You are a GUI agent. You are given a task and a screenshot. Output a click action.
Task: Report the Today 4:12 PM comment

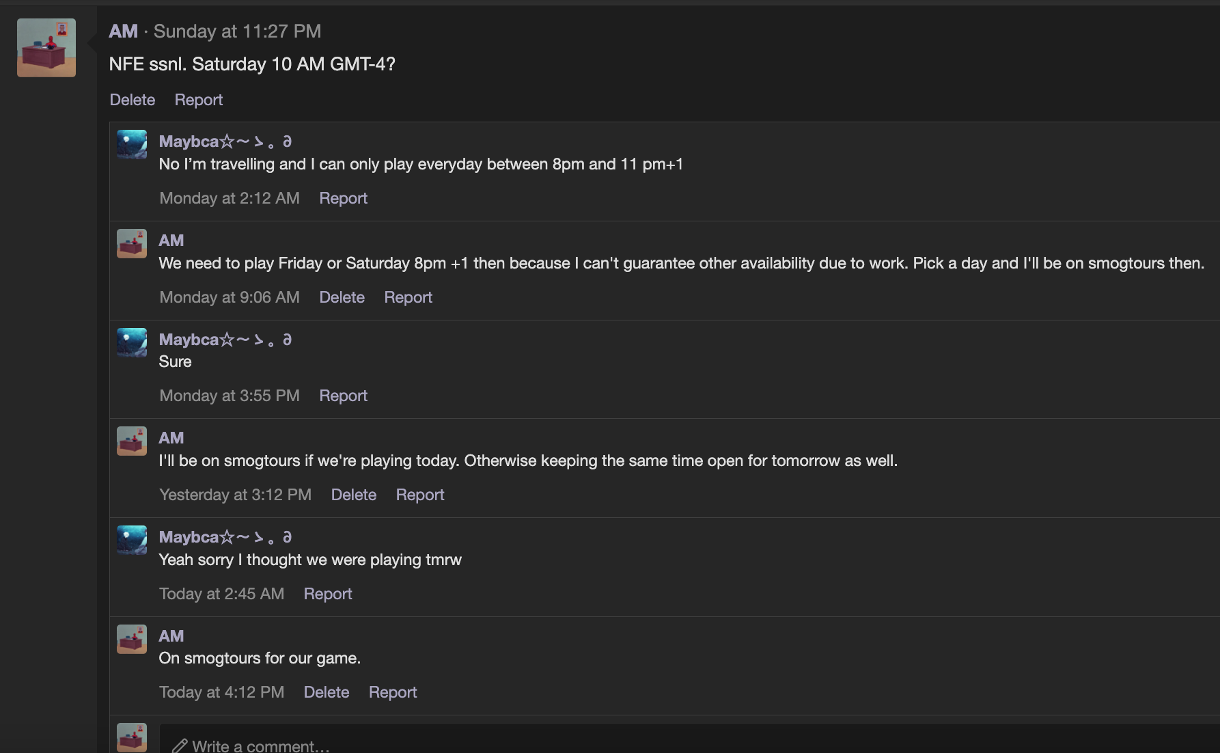pyautogui.click(x=393, y=692)
